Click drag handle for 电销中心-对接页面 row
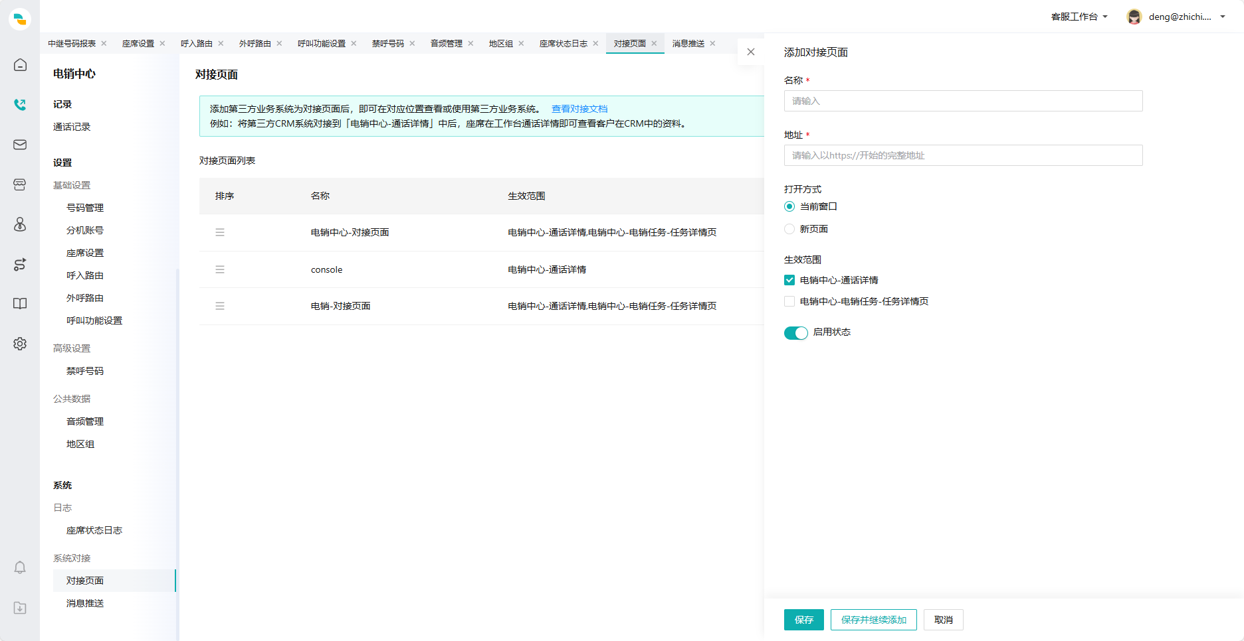 tap(220, 232)
